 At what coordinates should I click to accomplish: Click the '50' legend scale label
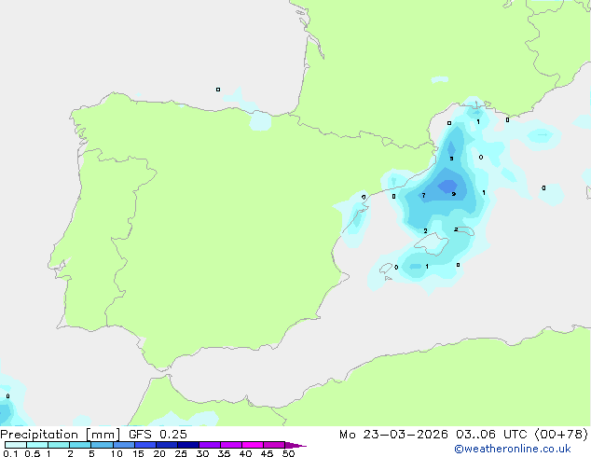[x=288, y=453]
